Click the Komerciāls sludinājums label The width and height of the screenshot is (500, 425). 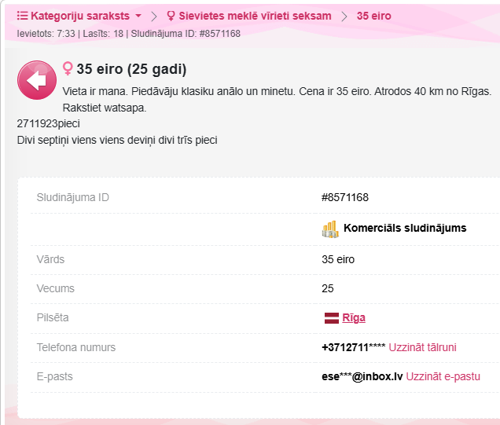[x=405, y=228]
